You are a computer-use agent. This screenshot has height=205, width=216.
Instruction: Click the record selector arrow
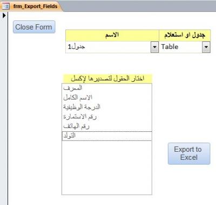pyautogui.click(x=4, y=16)
